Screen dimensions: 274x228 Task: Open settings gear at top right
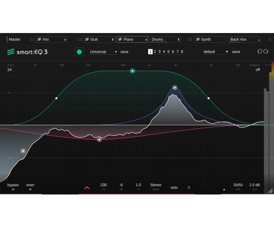pyautogui.click(x=269, y=39)
